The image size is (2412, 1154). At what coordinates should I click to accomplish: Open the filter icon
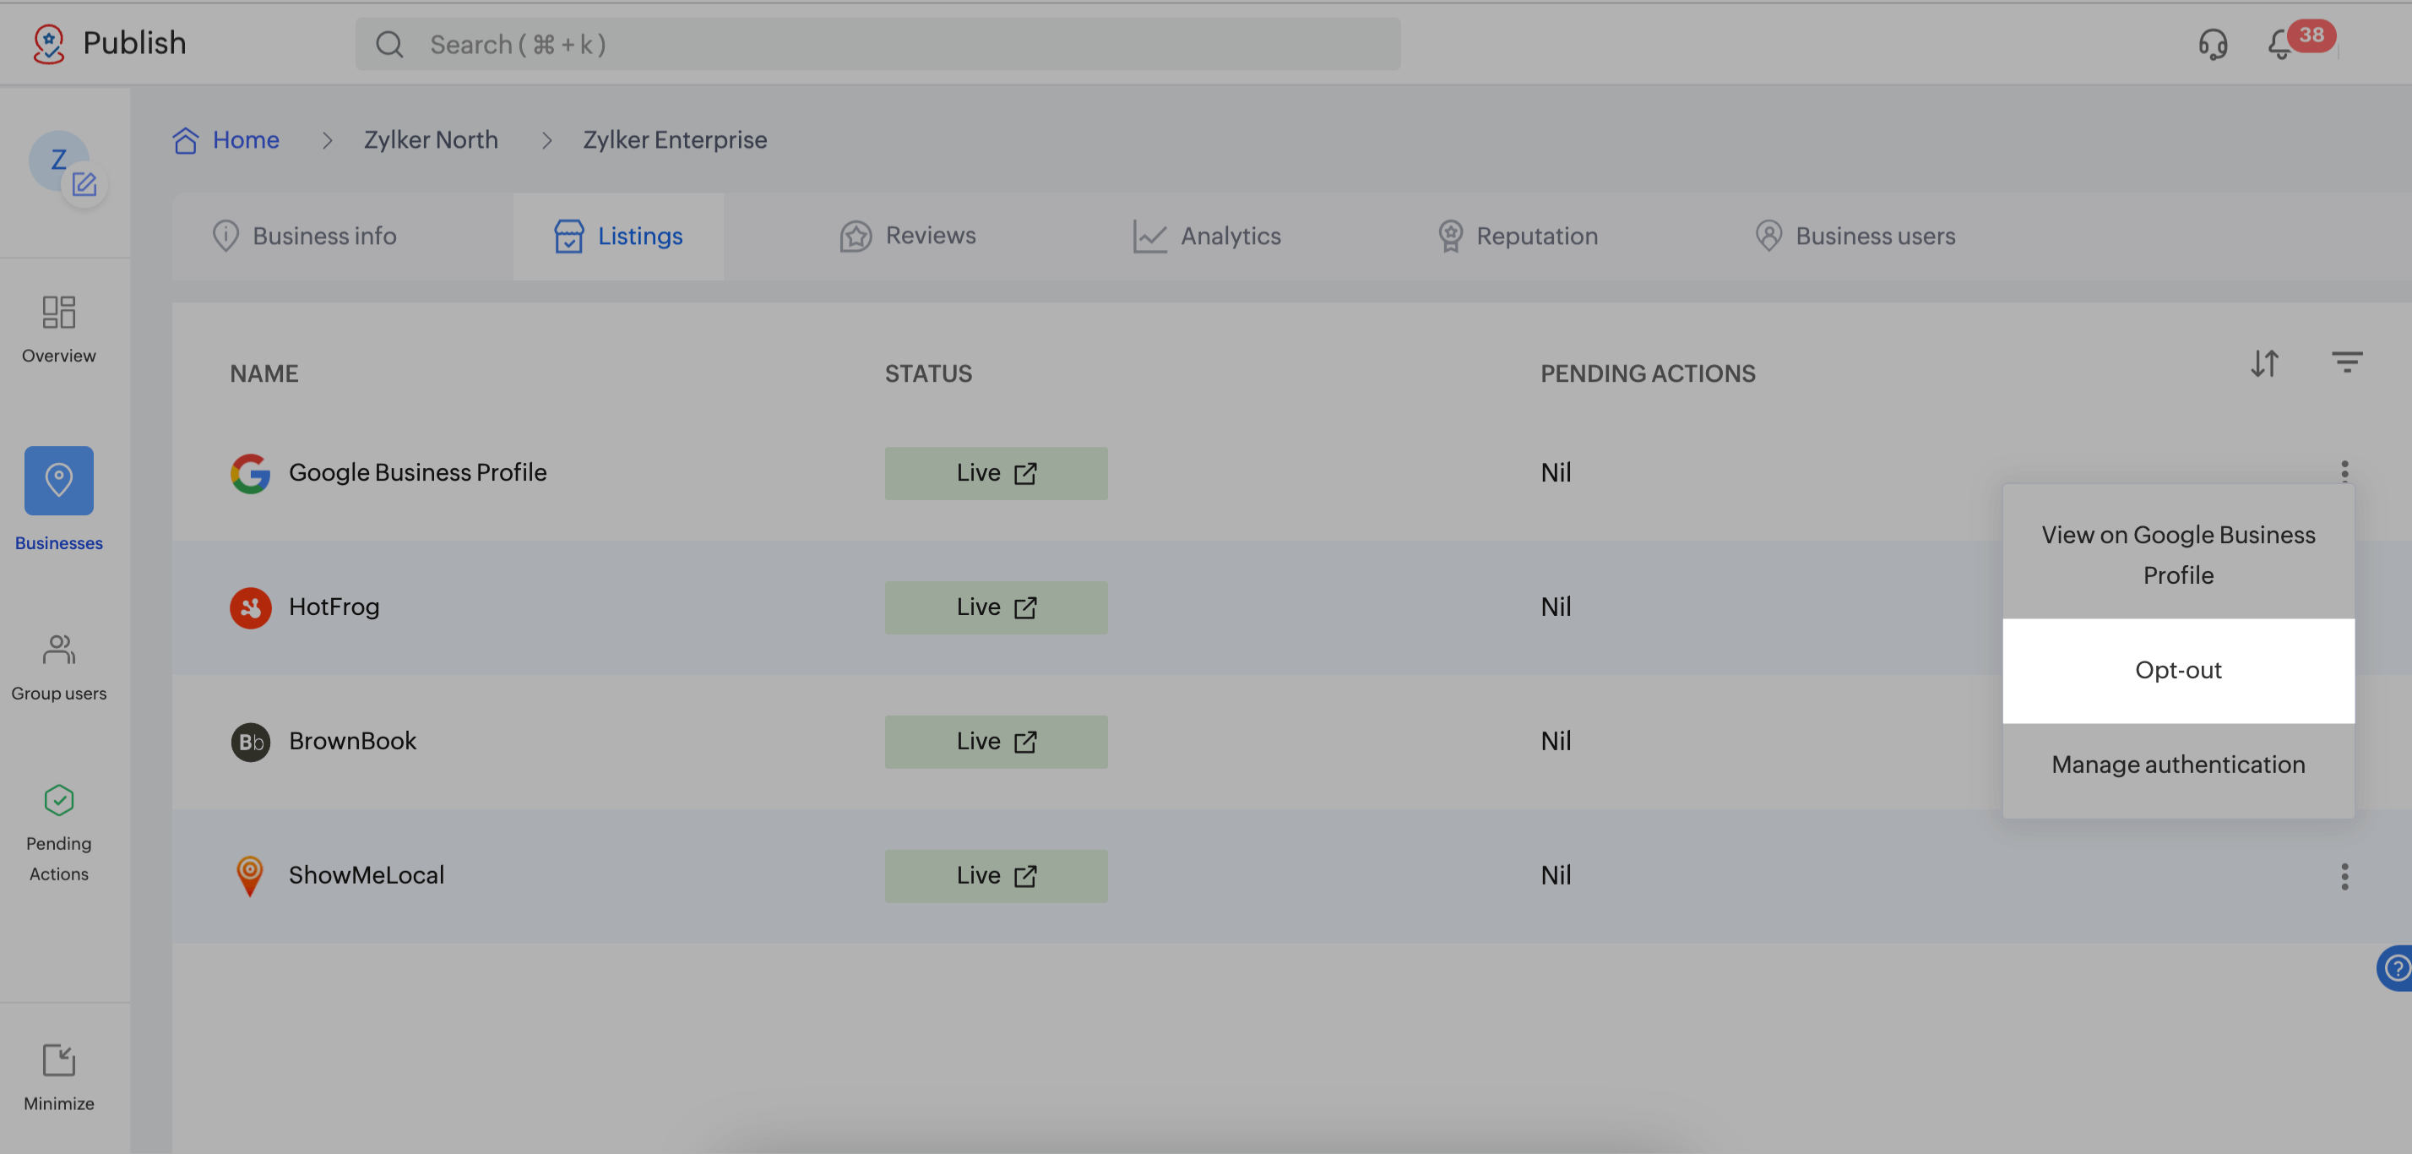(2346, 362)
